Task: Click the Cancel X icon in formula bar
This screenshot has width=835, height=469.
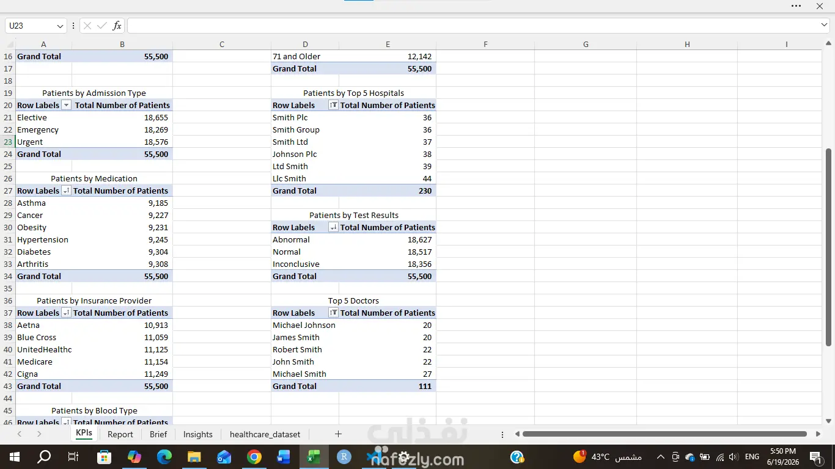Action: [87, 26]
